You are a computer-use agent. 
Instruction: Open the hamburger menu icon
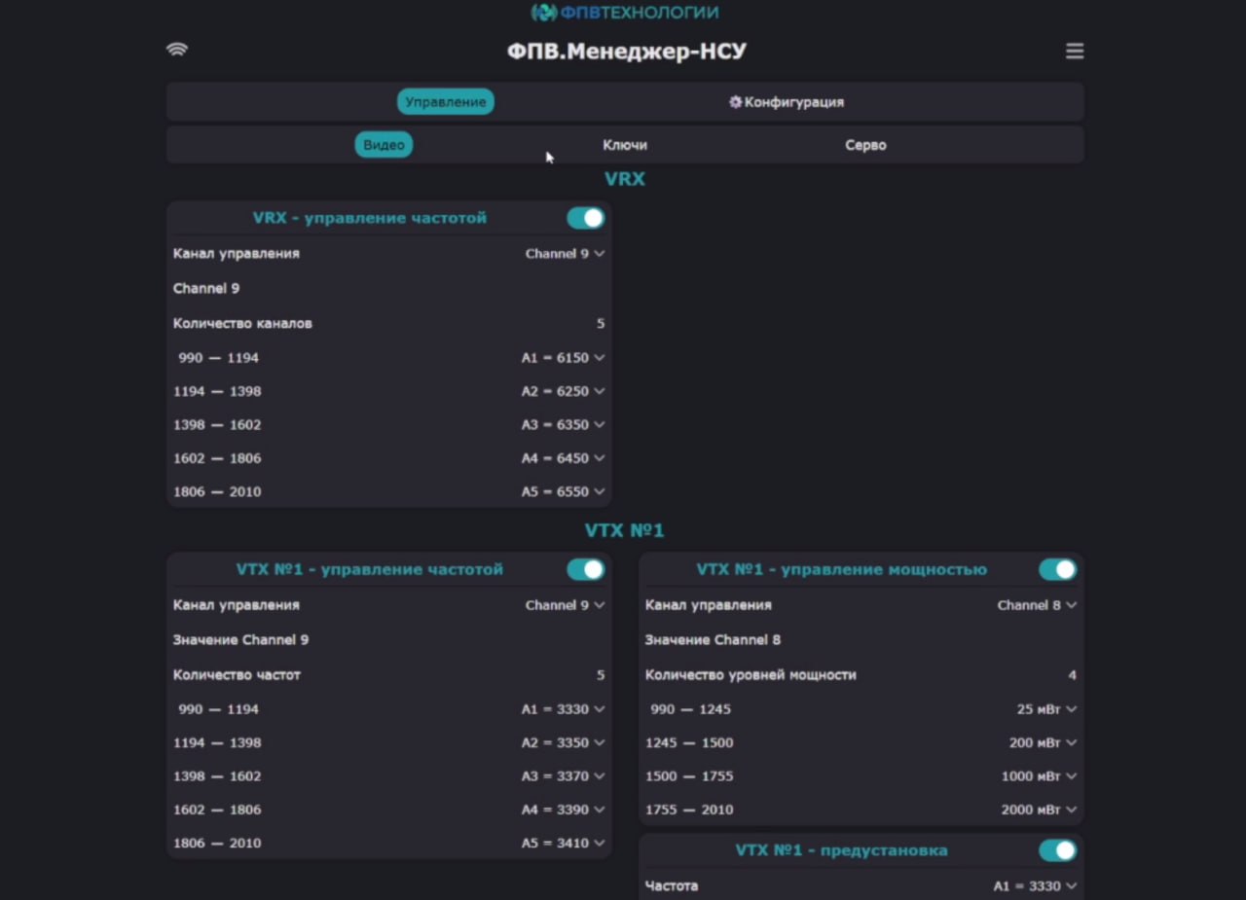point(1075,52)
